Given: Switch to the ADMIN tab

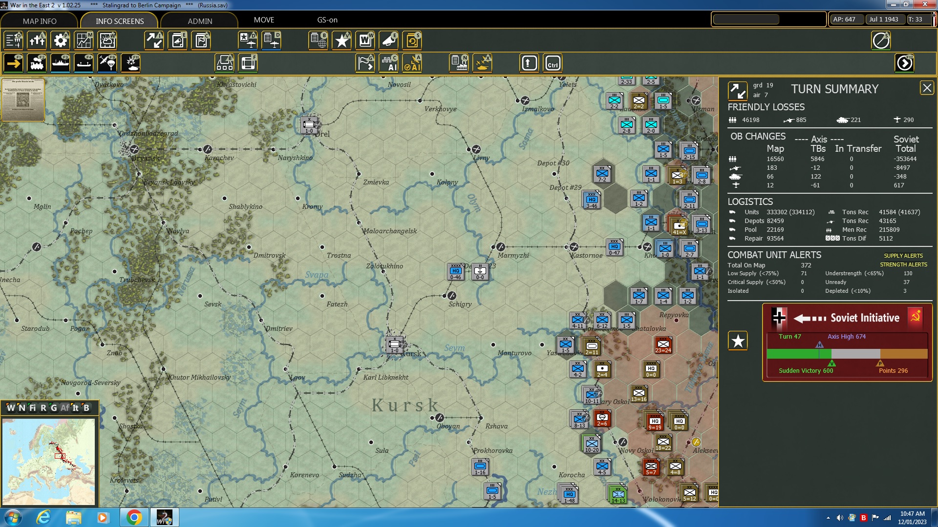Looking at the screenshot, I should coord(200,21).
